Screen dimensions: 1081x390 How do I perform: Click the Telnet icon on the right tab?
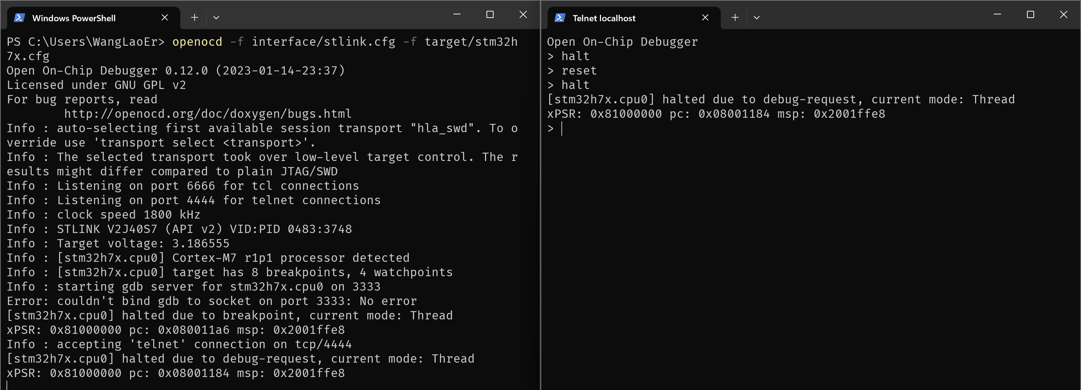559,18
